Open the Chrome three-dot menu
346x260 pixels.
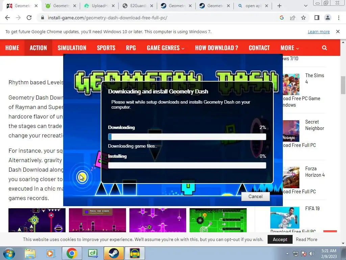click(x=339, y=18)
